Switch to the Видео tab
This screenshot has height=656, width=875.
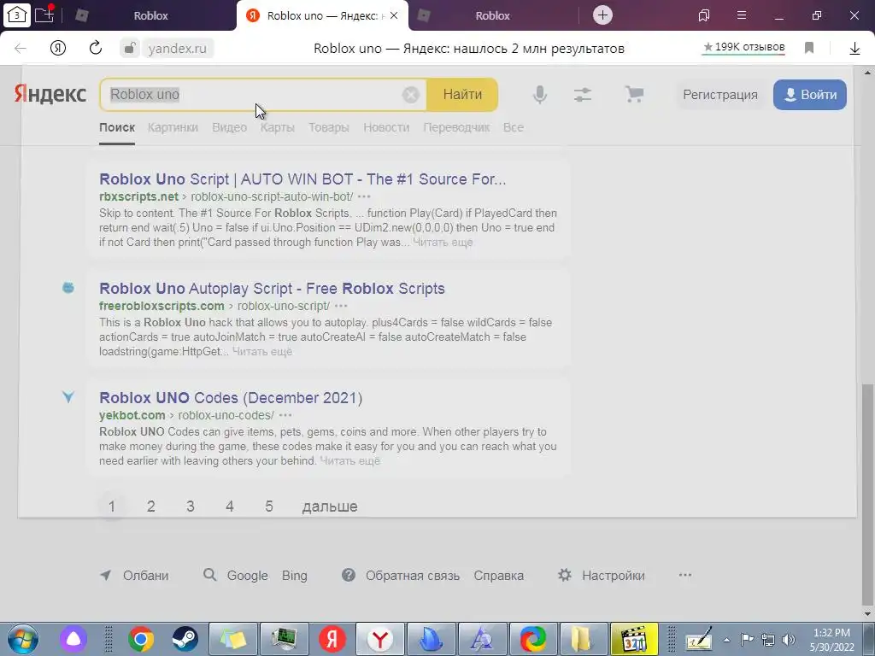click(x=229, y=128)
